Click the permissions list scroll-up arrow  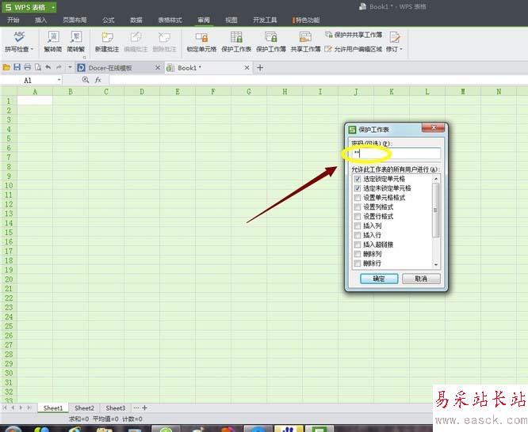[436, 179]
